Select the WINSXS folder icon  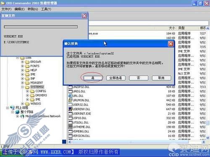[x=27, y=104]
